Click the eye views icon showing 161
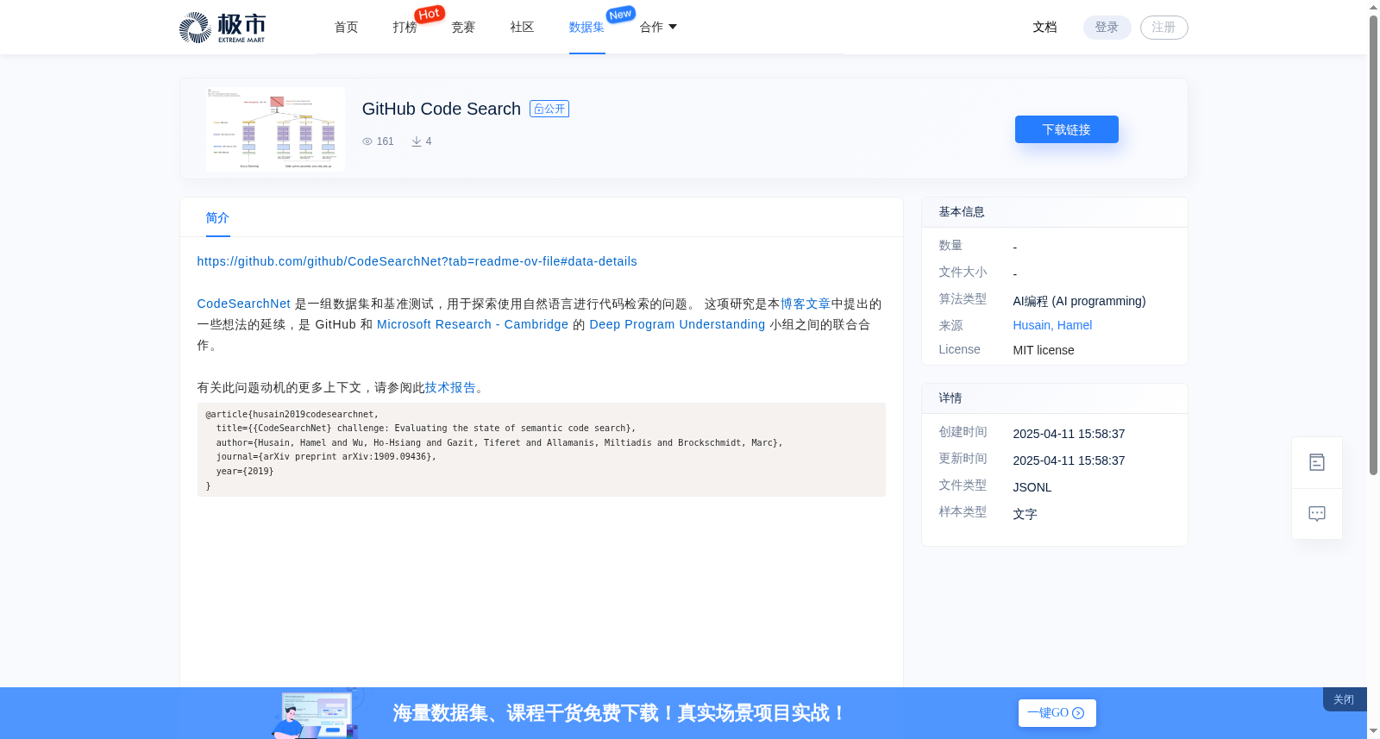Image resolution: width=1380 pixels, height=739 pixels. click(367, 141)
